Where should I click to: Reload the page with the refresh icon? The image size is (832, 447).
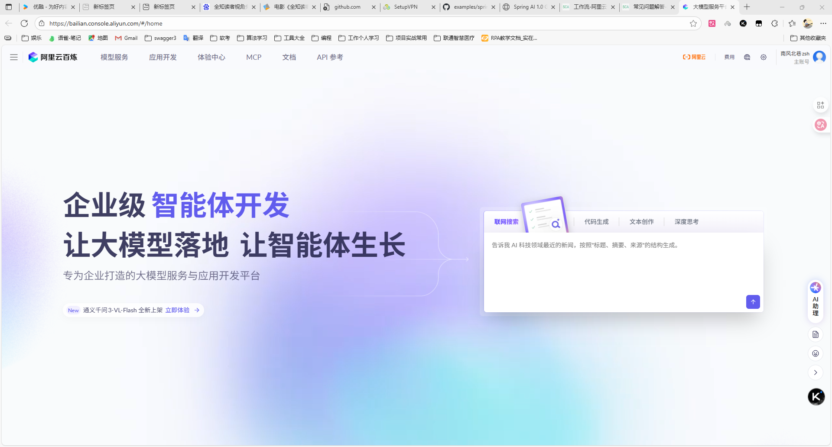tap(24, 23)
